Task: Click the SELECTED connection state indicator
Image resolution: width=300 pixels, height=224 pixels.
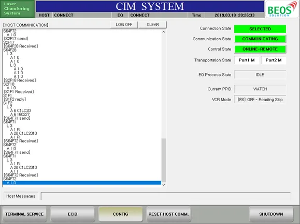Action: tap(260, 29)
